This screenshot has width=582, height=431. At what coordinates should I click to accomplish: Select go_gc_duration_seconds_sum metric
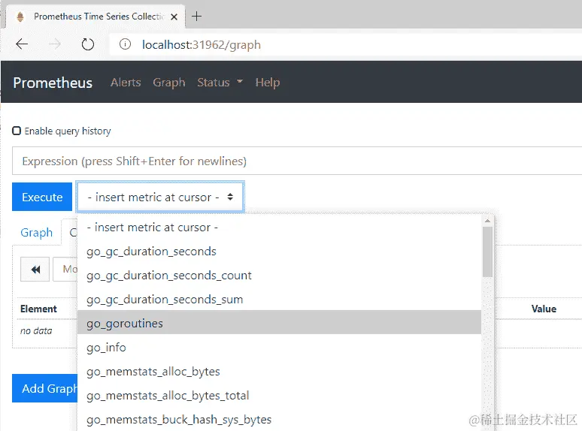pyautogui.click(x=279, y=300)
